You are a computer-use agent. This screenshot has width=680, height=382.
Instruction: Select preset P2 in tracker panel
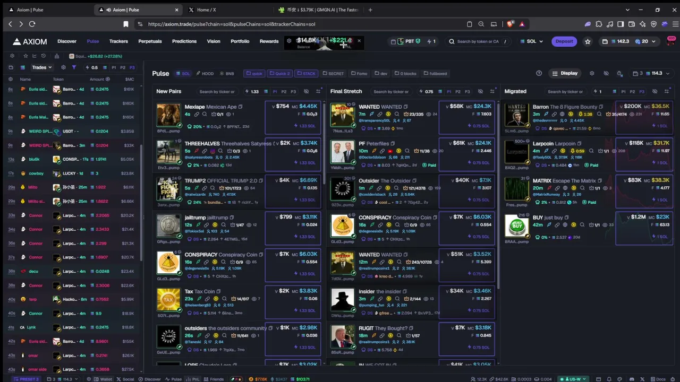pos(123,67)
